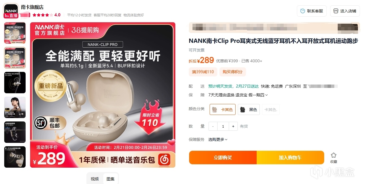Click the enter store shop icon
Viewport: 365px width, 184px height.
(336, 11)
